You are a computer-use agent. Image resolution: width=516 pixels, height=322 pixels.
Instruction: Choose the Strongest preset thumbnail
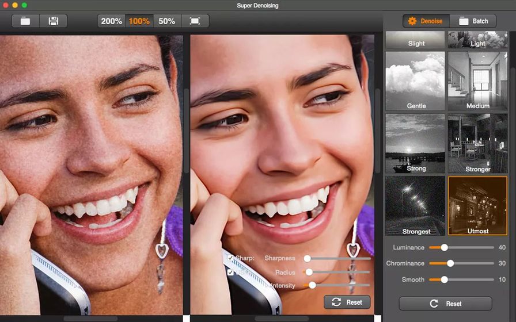415,206
